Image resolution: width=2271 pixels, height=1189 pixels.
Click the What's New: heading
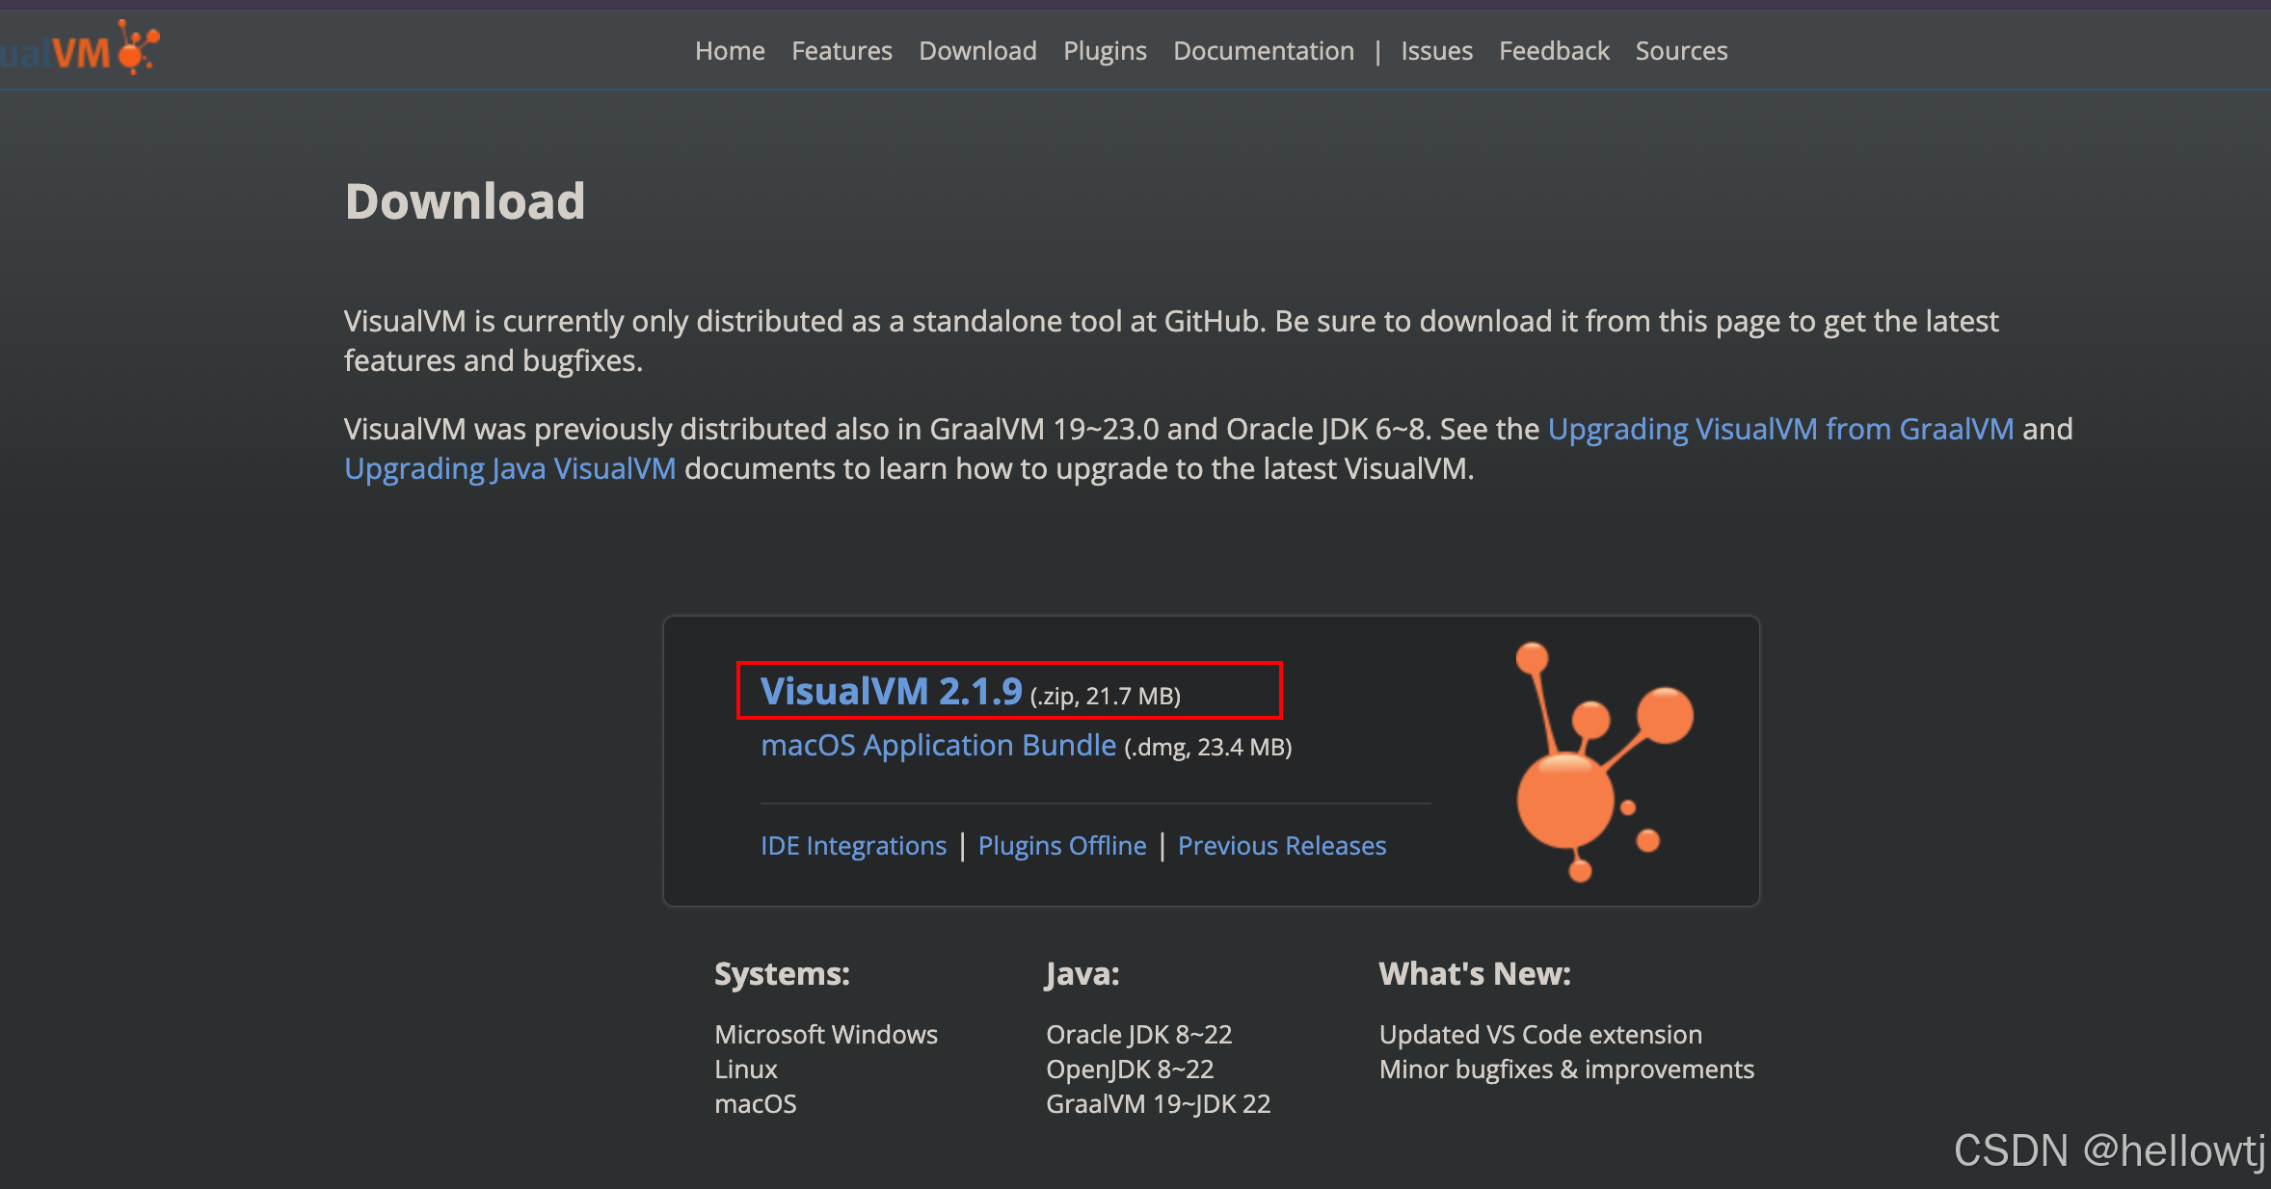tap(1475, 974)
